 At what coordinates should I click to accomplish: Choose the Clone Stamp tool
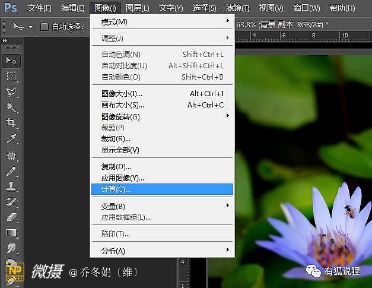11,186
